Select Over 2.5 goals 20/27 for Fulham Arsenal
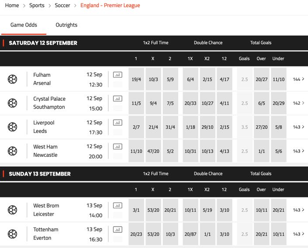Image resolution: width=308 pixels, height=248 pixels. tap(261, 79)
